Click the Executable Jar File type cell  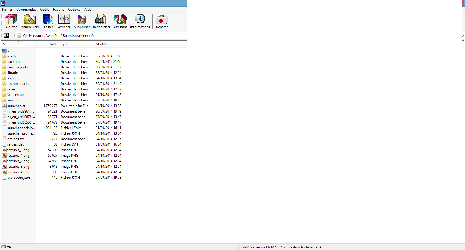[x=74, y=106]
